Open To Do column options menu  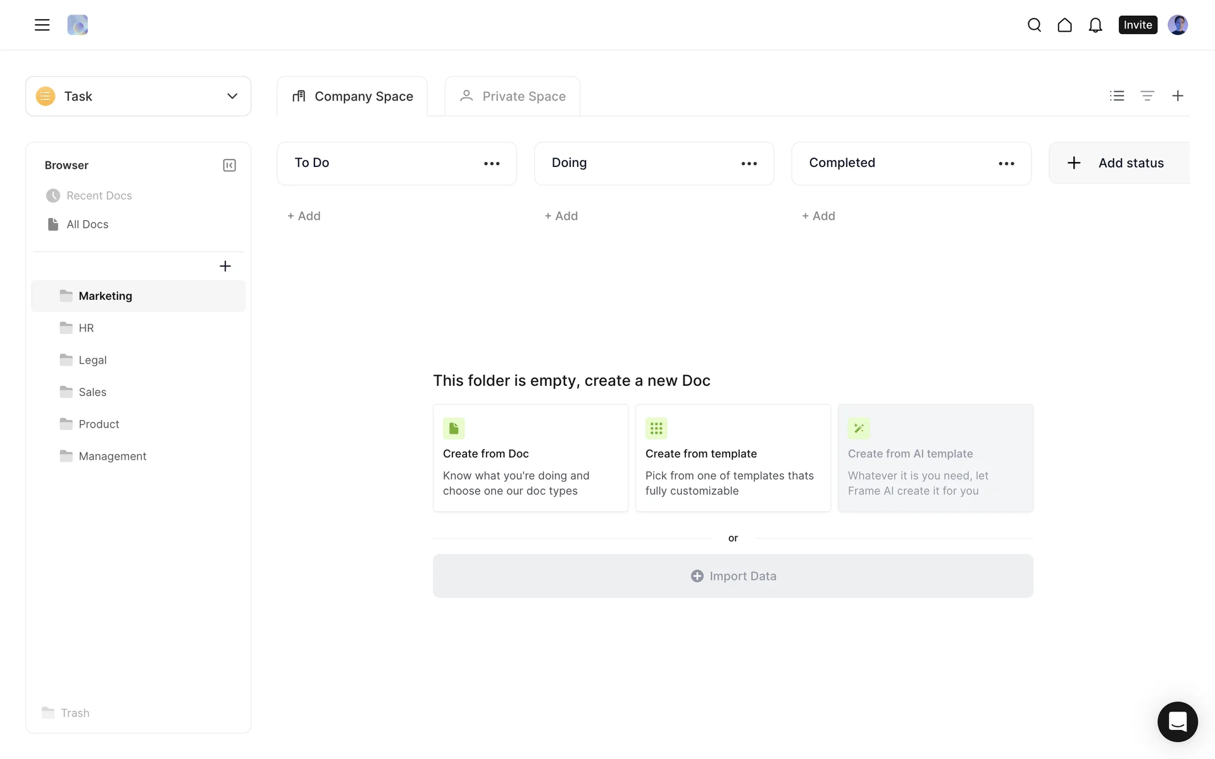point(492,163)
